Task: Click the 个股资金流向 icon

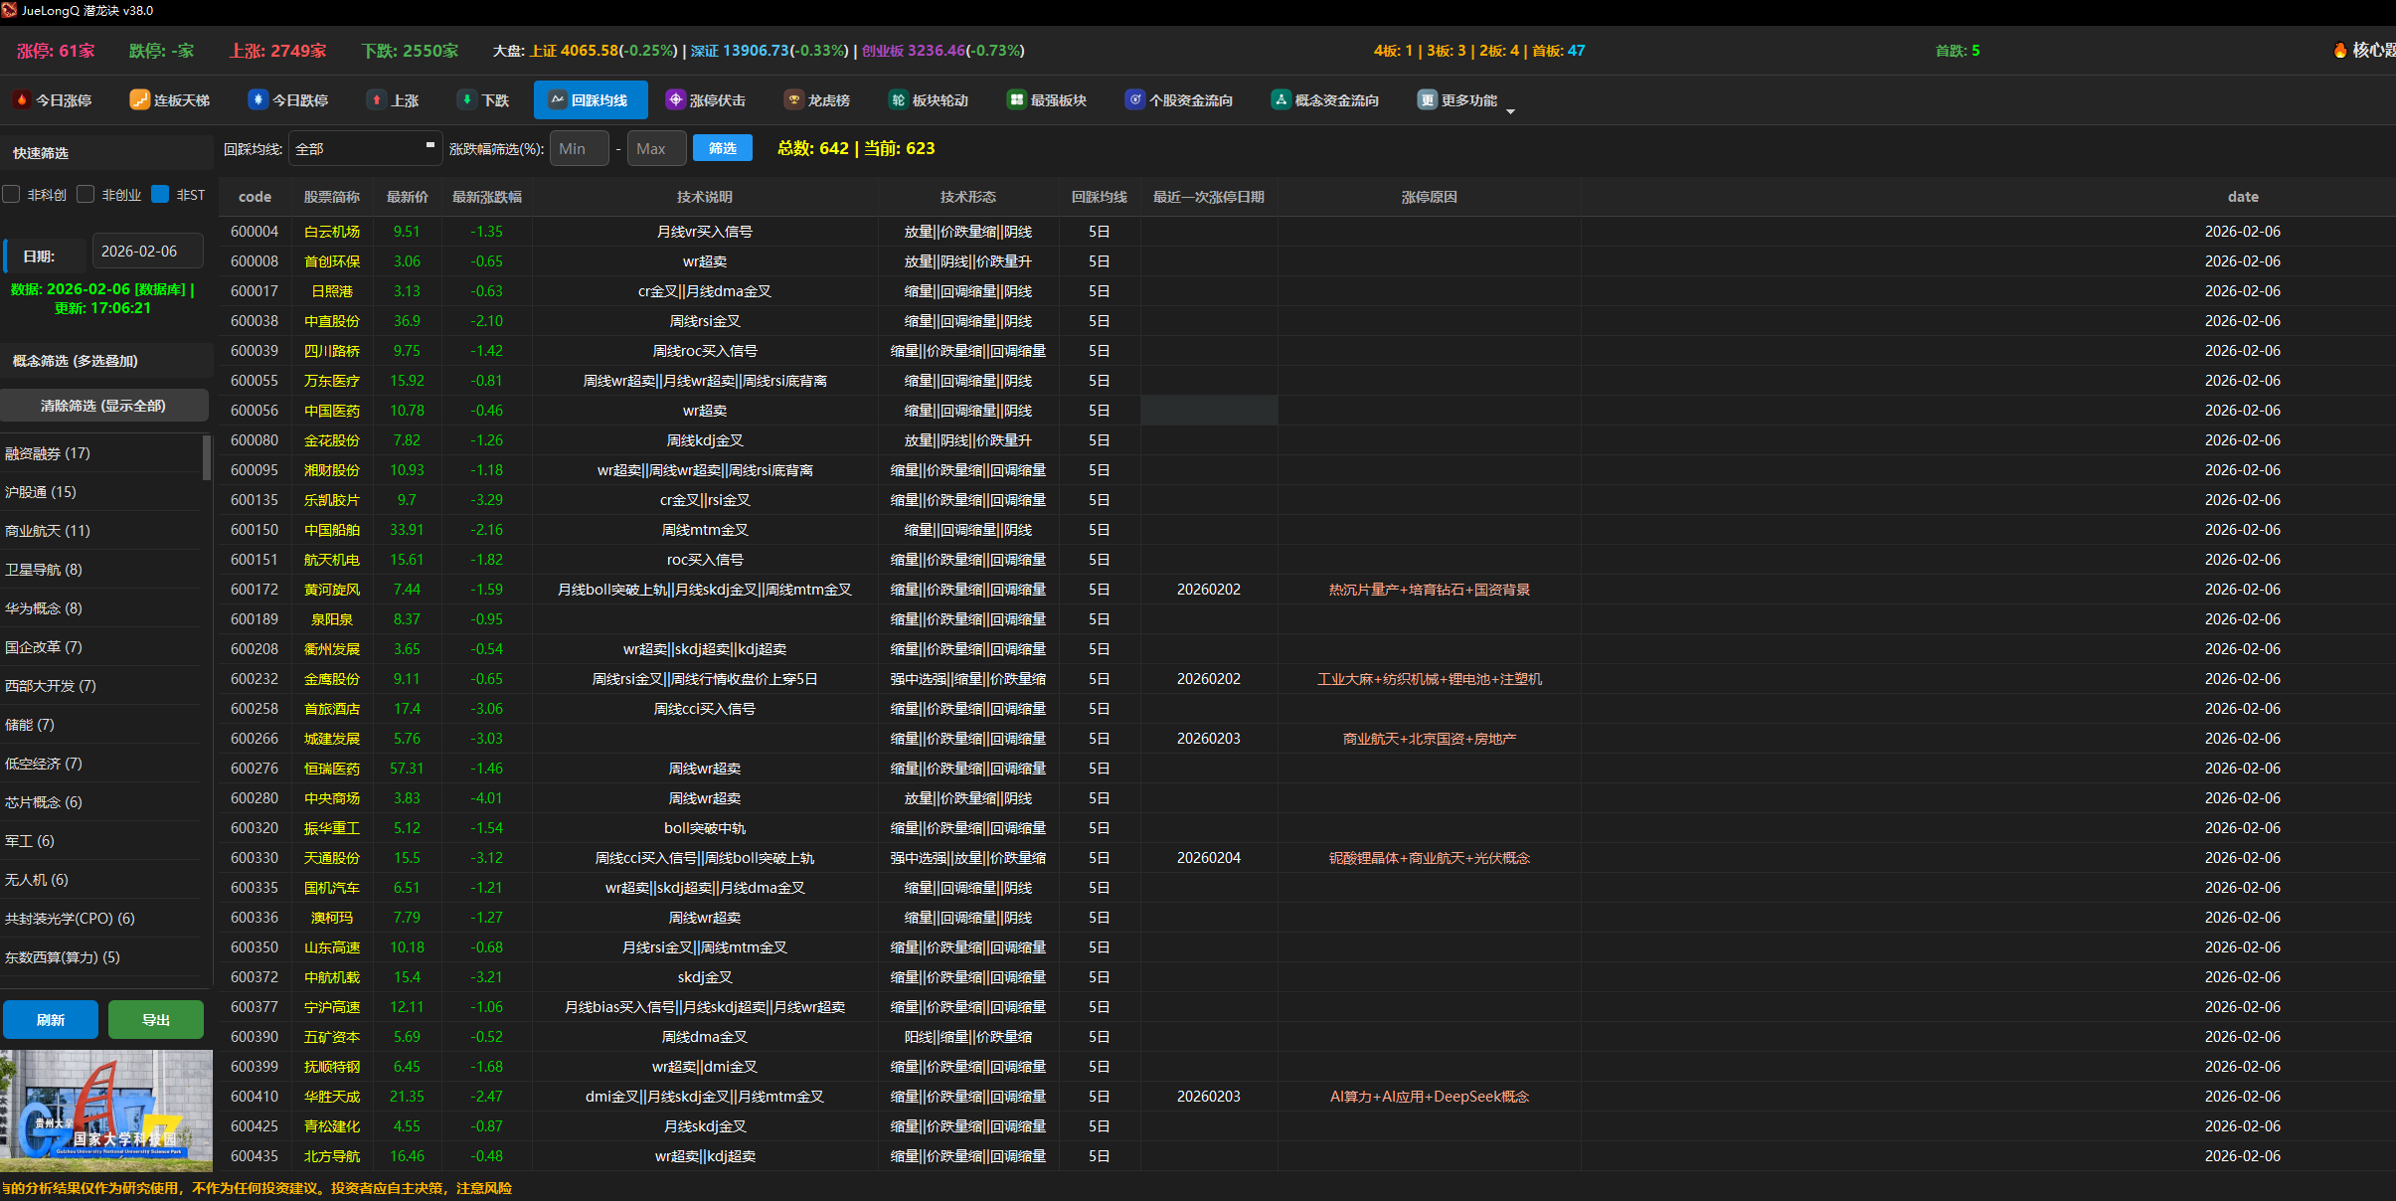Action: (x=1134, y=100)
